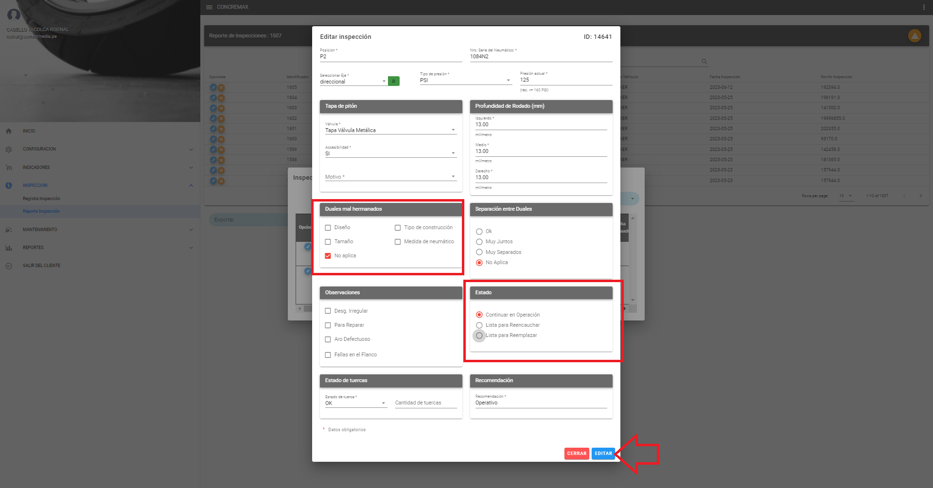This screenshot has height=488, width=933.
Task: Check the 'Desg. Irregular' observation
Action: (328, 311)
